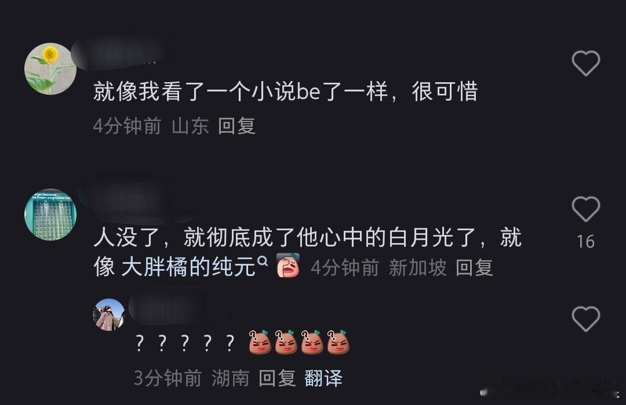The height and width of the screenshot is (405, 626).
Task: Open the 大胖橘的纯元 search link
Action: coord(188,267)
